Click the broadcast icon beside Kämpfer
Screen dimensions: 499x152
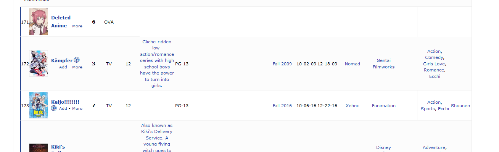point(77,60)
